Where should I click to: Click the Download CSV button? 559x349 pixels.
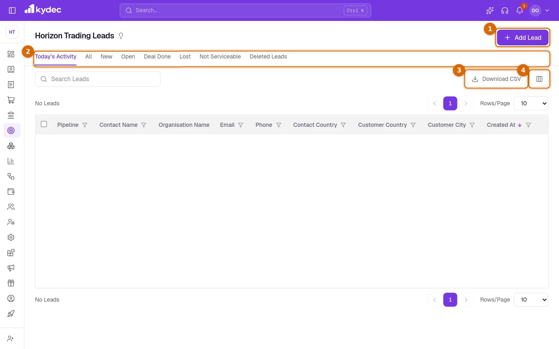496,79
